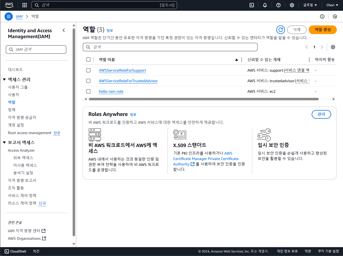Sort by role name ascending arrow
Image resolution: width=343 pixels, height=256 pixels.
pos(237,60)
